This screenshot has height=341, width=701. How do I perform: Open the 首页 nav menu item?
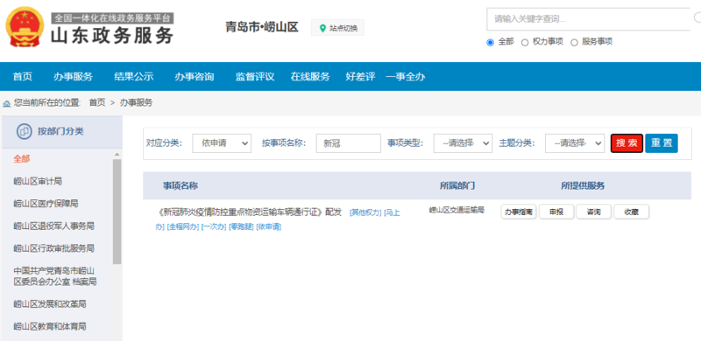(x=23, y=77)
